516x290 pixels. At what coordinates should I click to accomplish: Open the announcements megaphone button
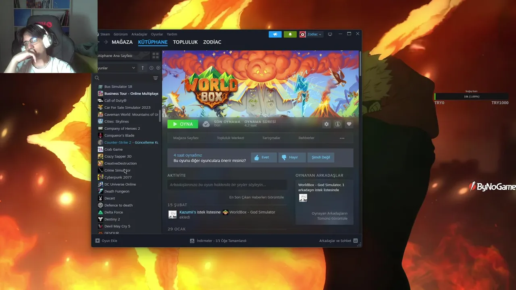click(x=275, y=34)
